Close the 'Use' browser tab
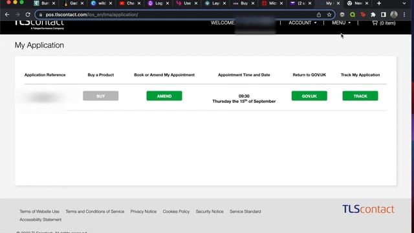 (196, 3)
